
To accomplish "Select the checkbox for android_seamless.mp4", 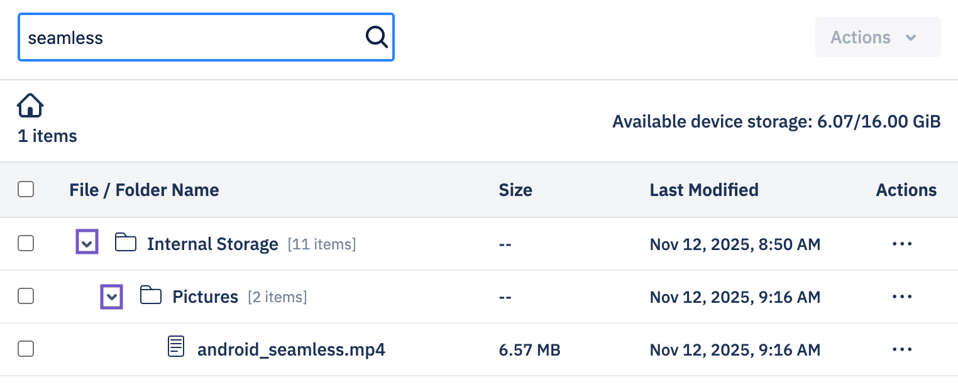I will point(26,349).
